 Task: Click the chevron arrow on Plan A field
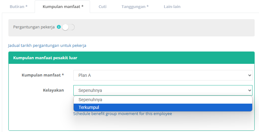point(250,75)
